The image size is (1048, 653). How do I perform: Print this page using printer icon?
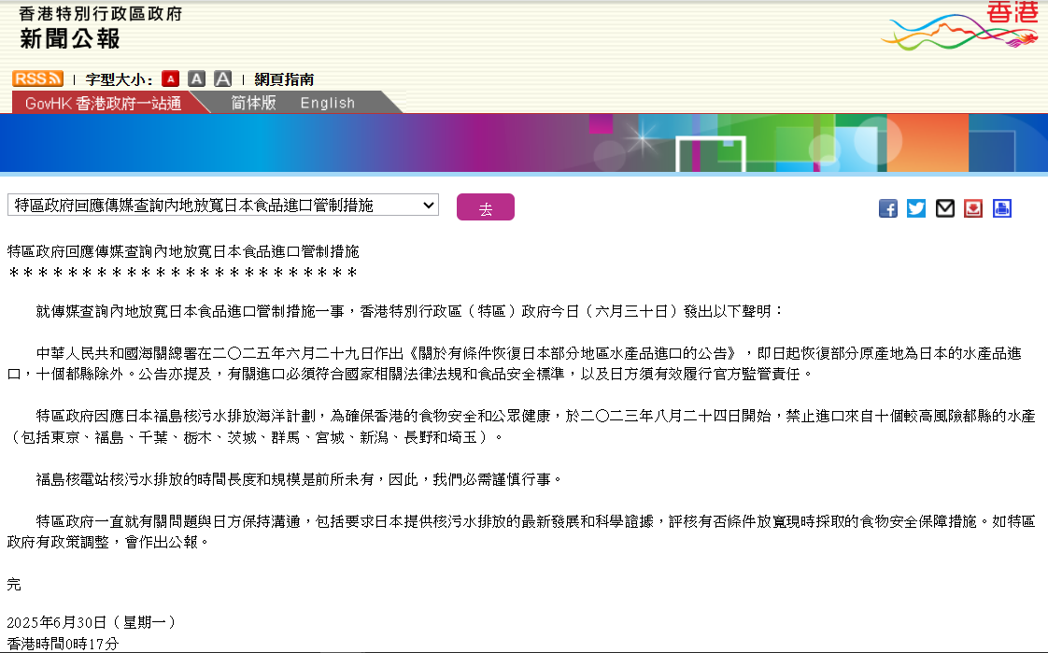(1002, 208)
